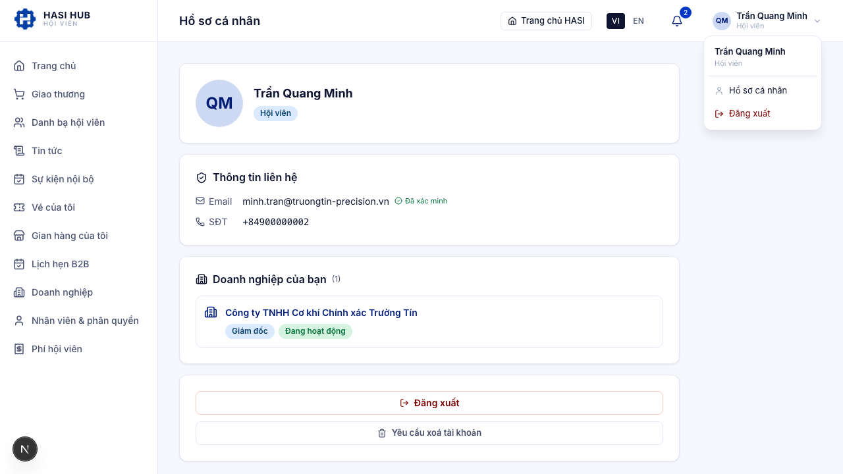Image resolution: width=843 pixels, height=474 pixels.
Task: Click the Vé của tôi ticket icon
Action: pos(19,207)
